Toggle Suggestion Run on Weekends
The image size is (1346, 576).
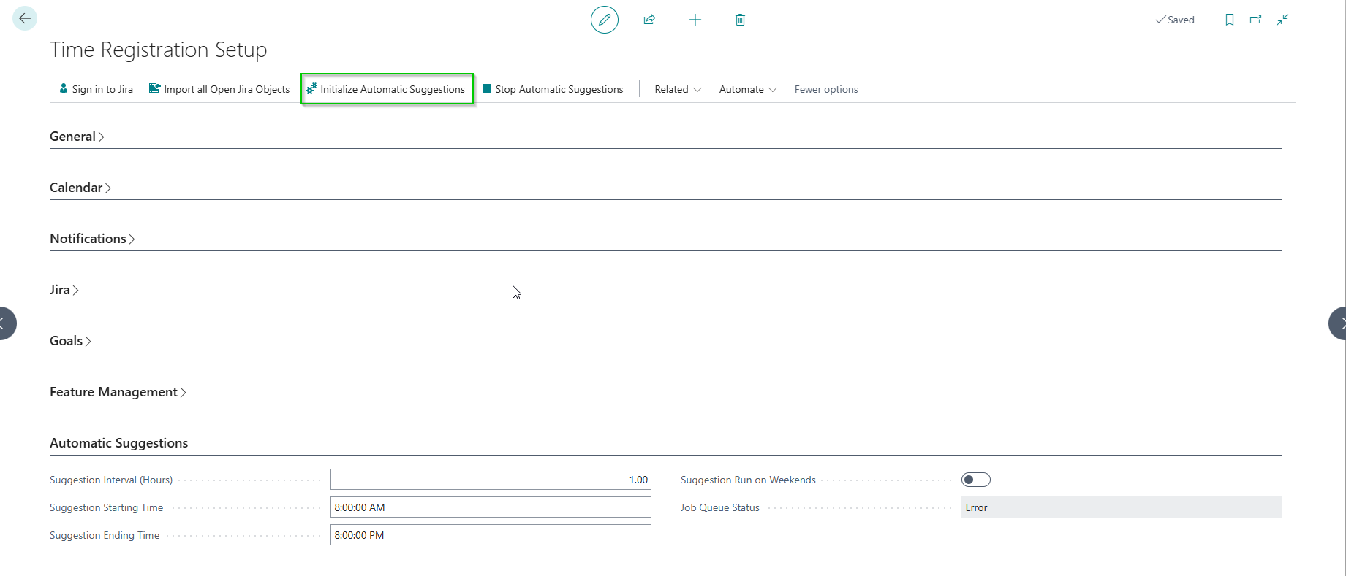[975, 480]
